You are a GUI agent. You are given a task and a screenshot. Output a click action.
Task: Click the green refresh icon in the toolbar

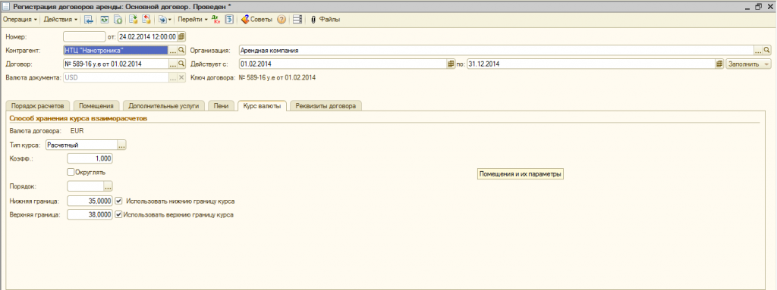105,19
